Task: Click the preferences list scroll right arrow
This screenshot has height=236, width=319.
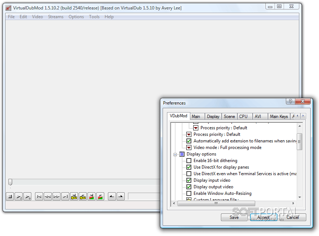Action: pos(293,203)
